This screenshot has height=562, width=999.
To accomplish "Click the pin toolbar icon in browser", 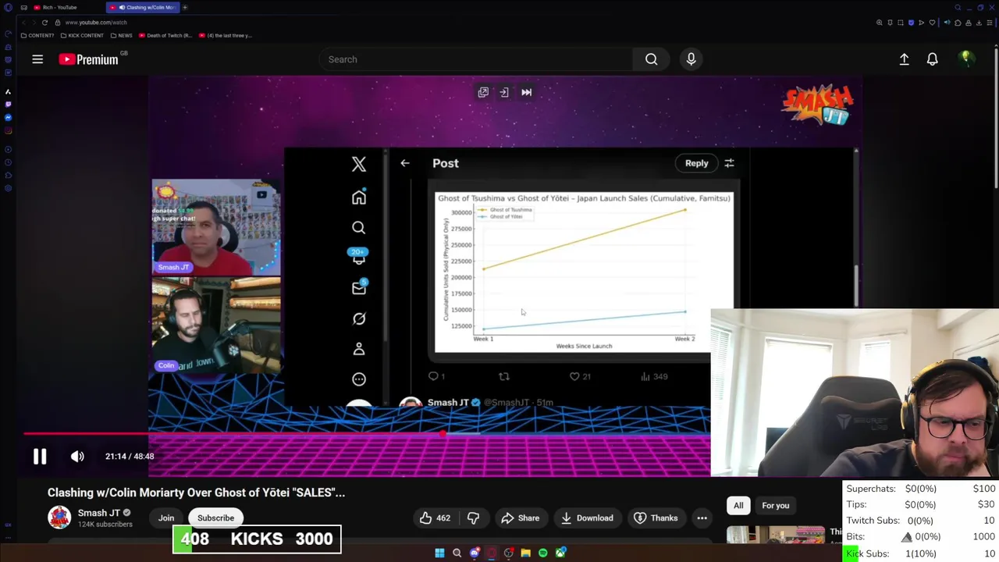I will (890, 23).
